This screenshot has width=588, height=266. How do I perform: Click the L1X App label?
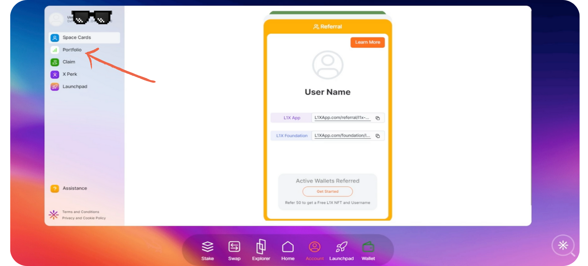point(292,118)
